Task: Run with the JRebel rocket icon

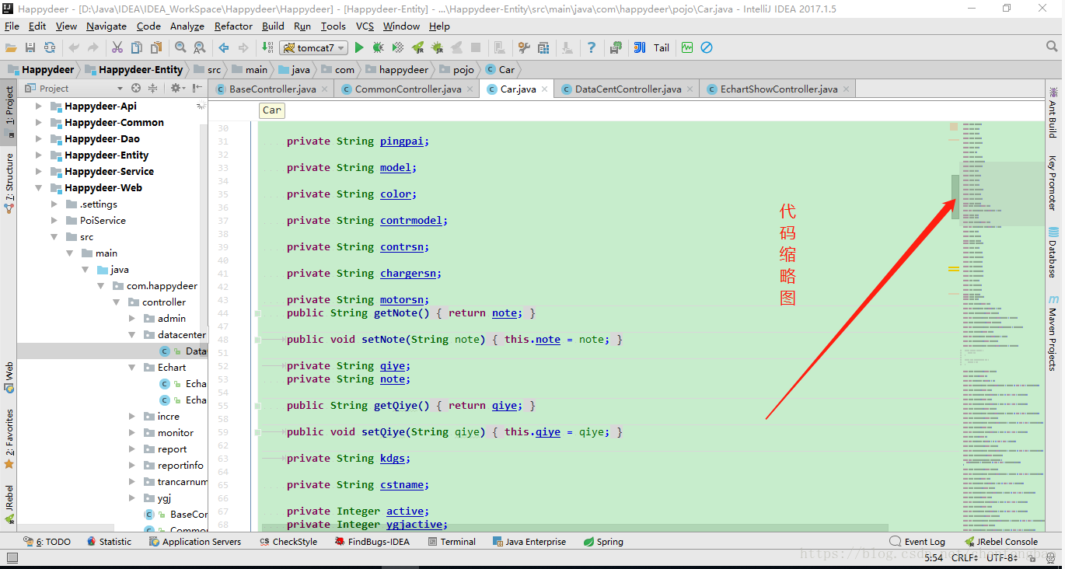Action: [417, 47]
